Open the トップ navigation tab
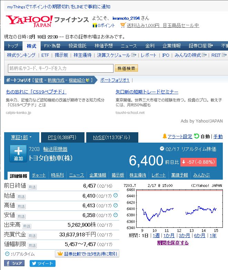This screenshot has width=228, height=270. click(13, 46)
